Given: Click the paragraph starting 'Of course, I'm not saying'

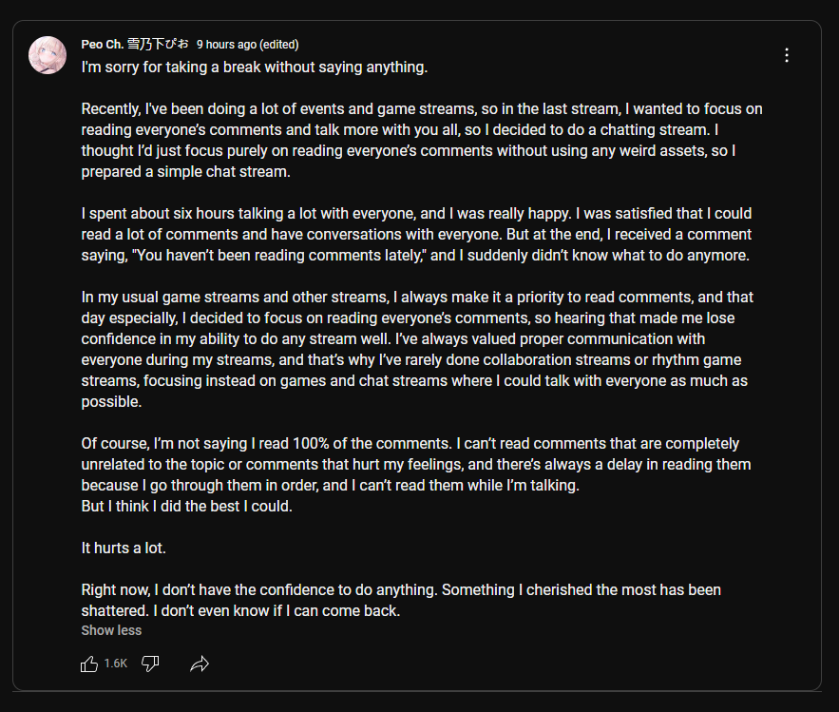Looking at the screenshot, I should tap(416, 464).
